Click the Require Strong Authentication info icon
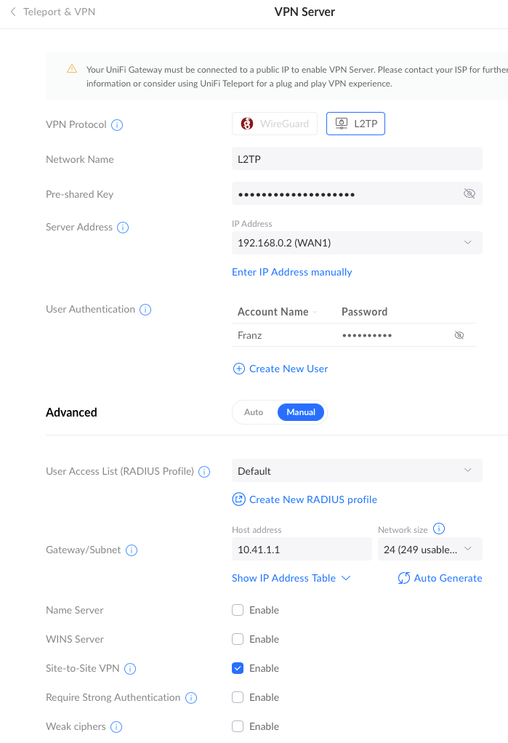The width and height of the screenshot is (508, 743). click(x=191, y=698)
